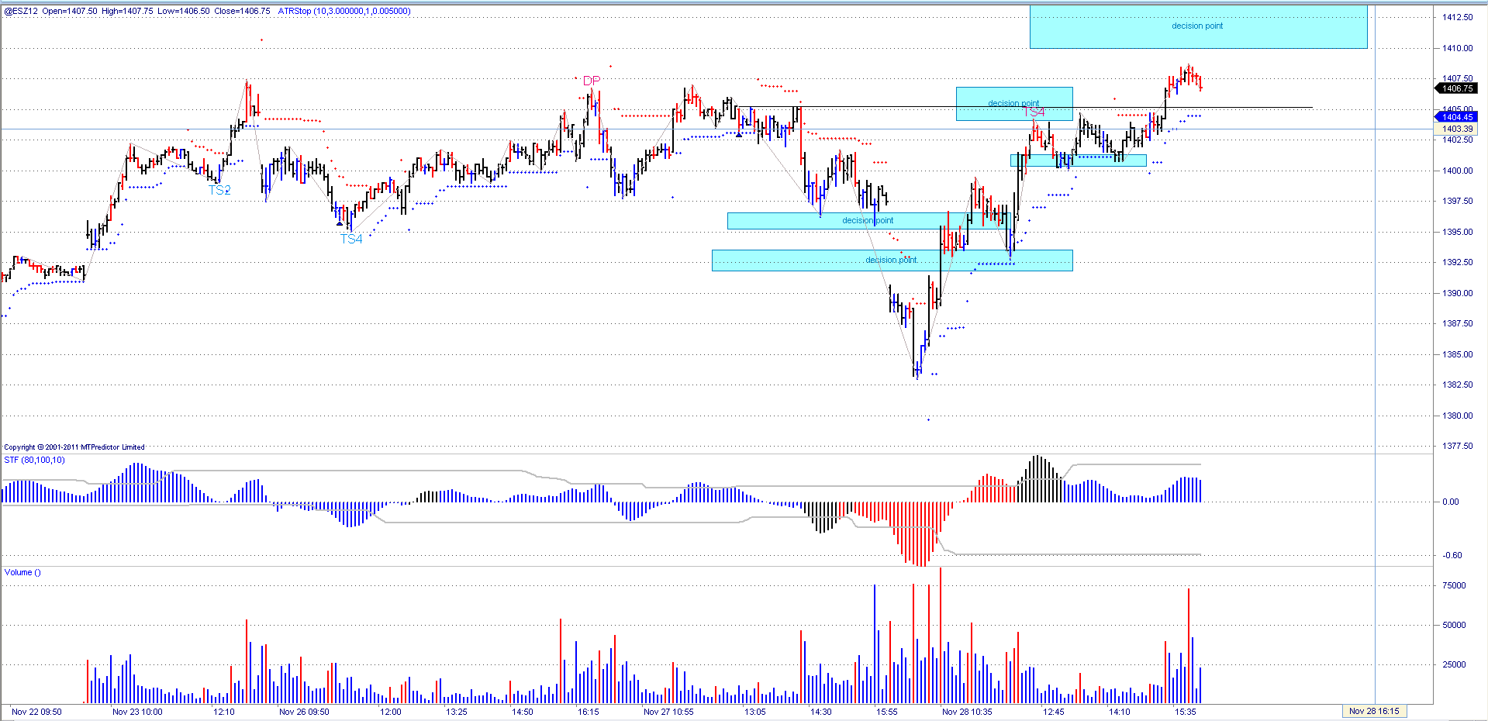Select the -0.60 level on STF axis

[x=1452, y=555]
